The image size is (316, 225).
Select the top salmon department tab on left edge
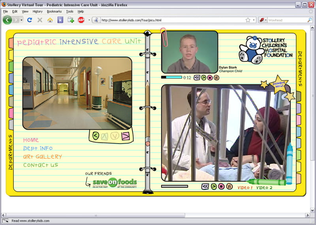point(11,43)
